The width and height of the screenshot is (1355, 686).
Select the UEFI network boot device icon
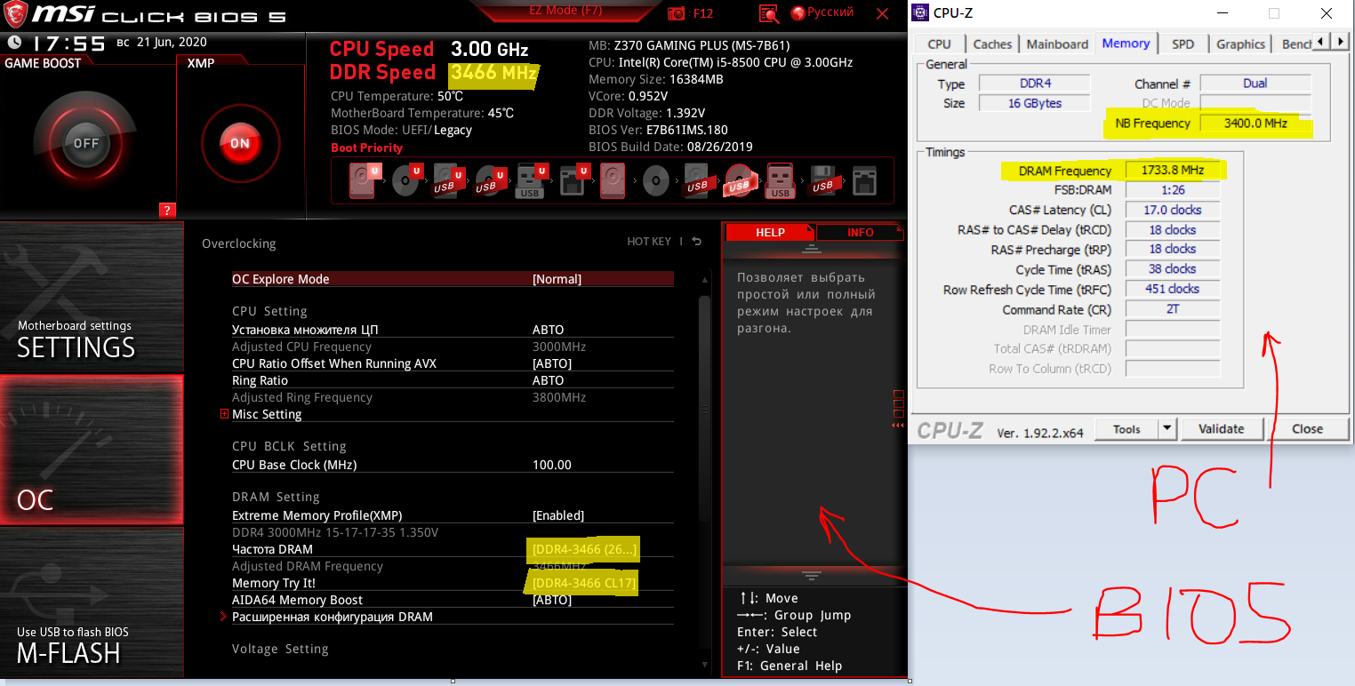pyautogui.click(x=573, y=180)
